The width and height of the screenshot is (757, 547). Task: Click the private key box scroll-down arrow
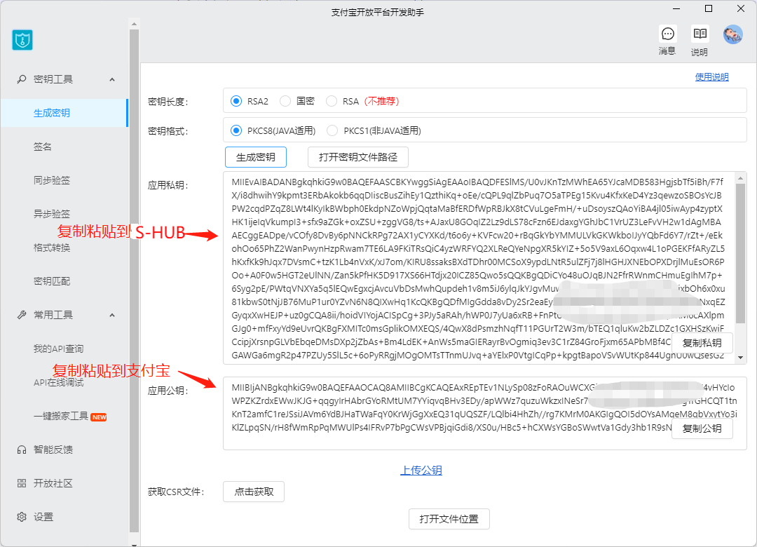(x=740, y=358)
